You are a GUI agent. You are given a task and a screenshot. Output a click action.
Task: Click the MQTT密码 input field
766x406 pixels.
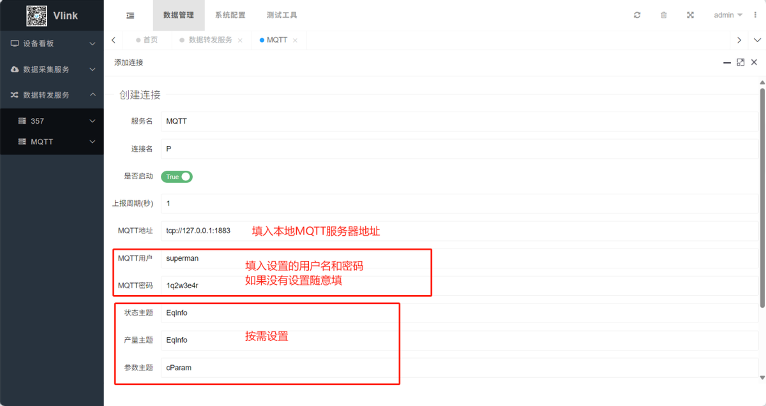(460, 286)
